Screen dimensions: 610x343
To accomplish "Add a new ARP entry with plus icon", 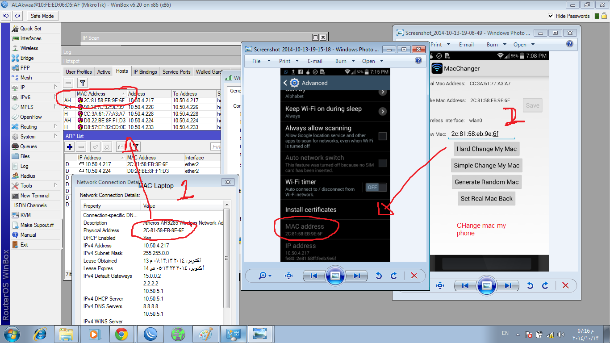I will (x=70, y=146).
